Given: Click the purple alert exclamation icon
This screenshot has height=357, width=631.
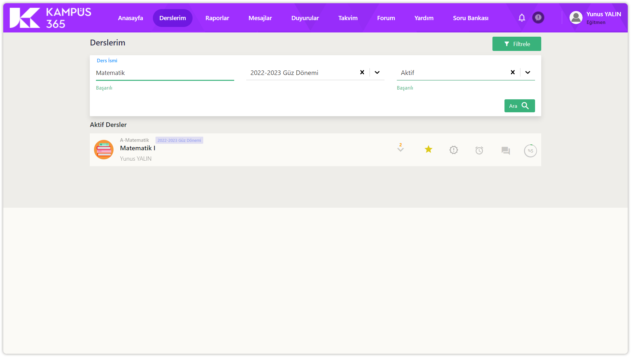Looking at the screenshot, I should point(538,18).
